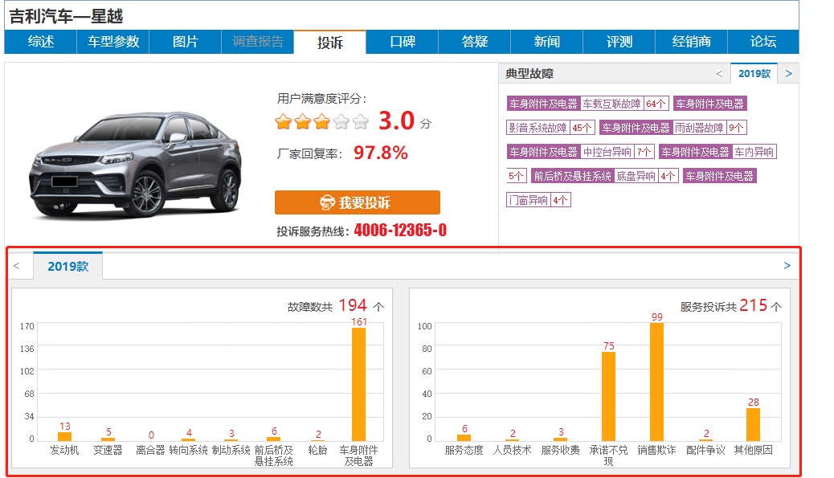834x478 pixels.
Task: Click the 75 承诺不兑现 bar in chart
Action: [x=608, y=395]
